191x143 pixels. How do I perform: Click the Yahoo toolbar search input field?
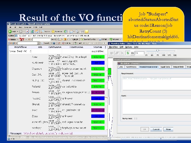pyautogui.click(x=41, y=39)
